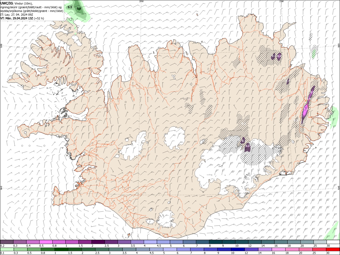
Task: Click the 0.5–0.8 bright pink swatch, top legend row
Action: (46, 242)
